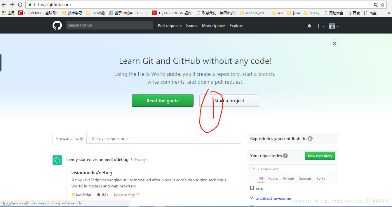The height and width of the screenshot is (207, 392).
Task: Click the Updated May 11 text
Action: point(127,194)
